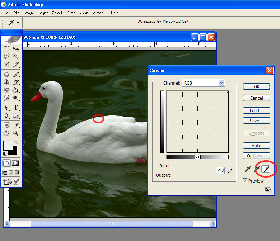Select the Crop tool in toolbox
The image size is (280, 241).
tap(6, 65)
